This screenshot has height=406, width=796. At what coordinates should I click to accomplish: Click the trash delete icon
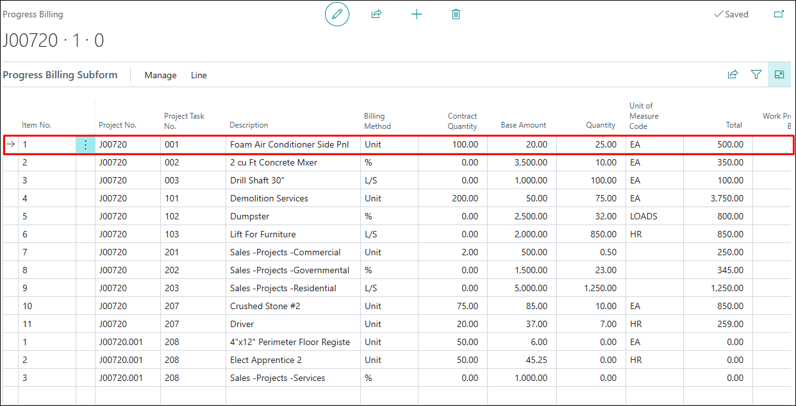(x=456, y=14)
